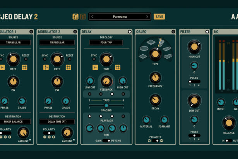Click the Modulator 1 positive polarity icon
The height and width of the screenshot is (159, 238).
[10, 137]
